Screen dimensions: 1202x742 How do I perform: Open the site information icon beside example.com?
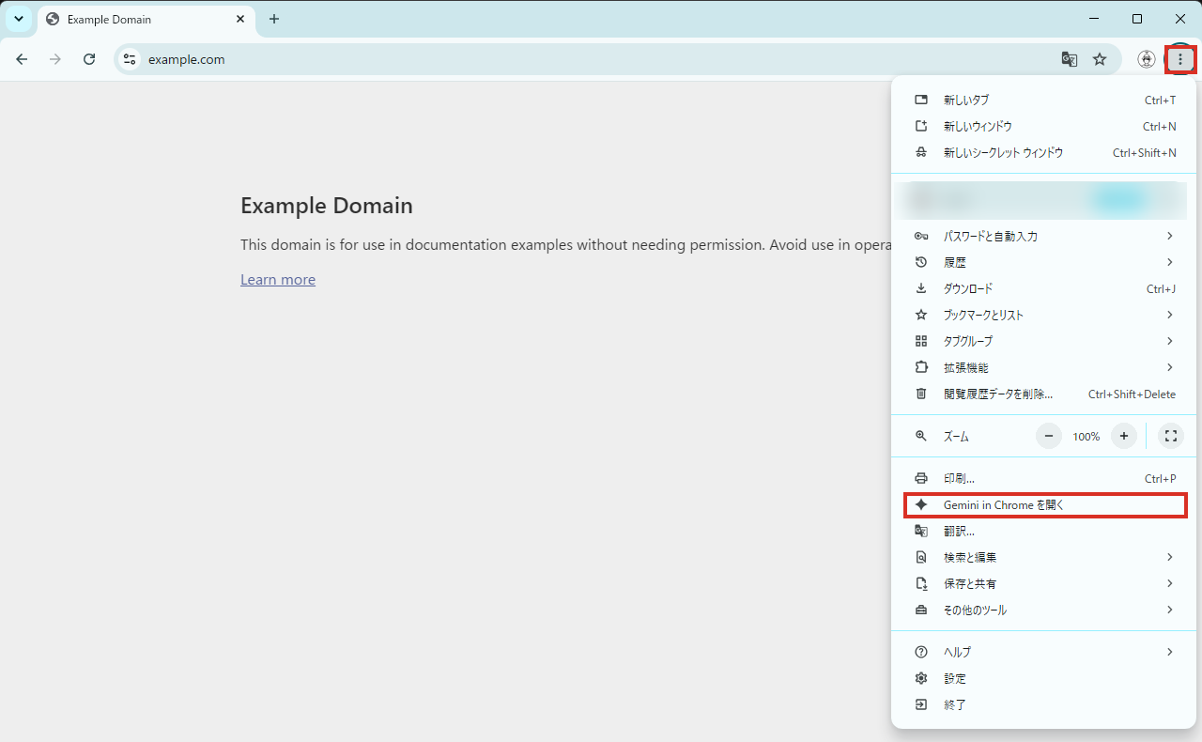tap(130, 59)
